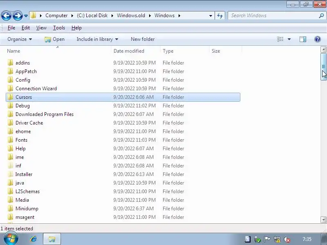Expand arrow after Windows.old breadcrumb
Viewport: 327px width, 245px height.
tap(150, 16)
